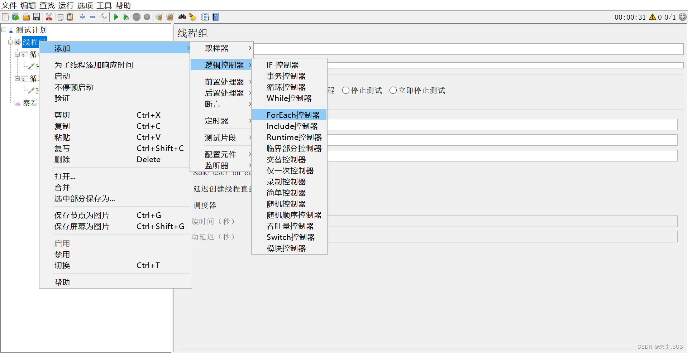Open the 帮助 menu in the menu bar
Image resolution: width=688 pixels, height=353 pixels.
click(123, 5)
